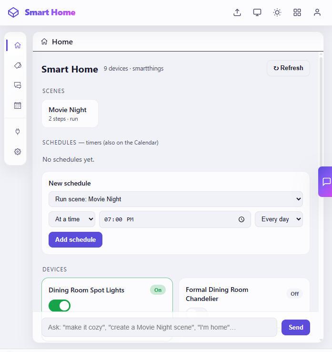
Task: Click the clock icon in time field
Action: coord(241,219)
